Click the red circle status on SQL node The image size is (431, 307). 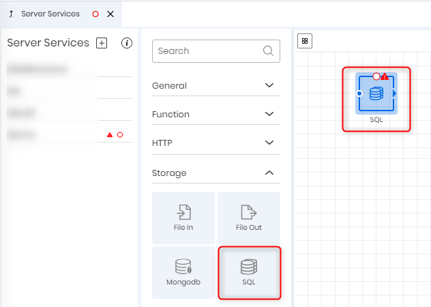(x=376, y=76)
